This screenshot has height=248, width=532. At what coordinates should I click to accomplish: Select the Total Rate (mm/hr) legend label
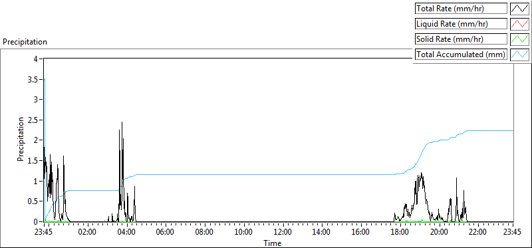tap(461, 9)
